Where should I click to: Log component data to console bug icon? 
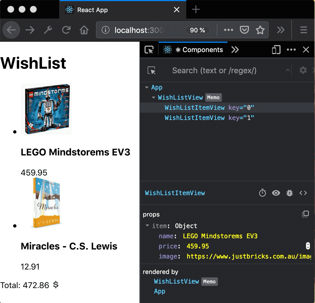[290, 193]
